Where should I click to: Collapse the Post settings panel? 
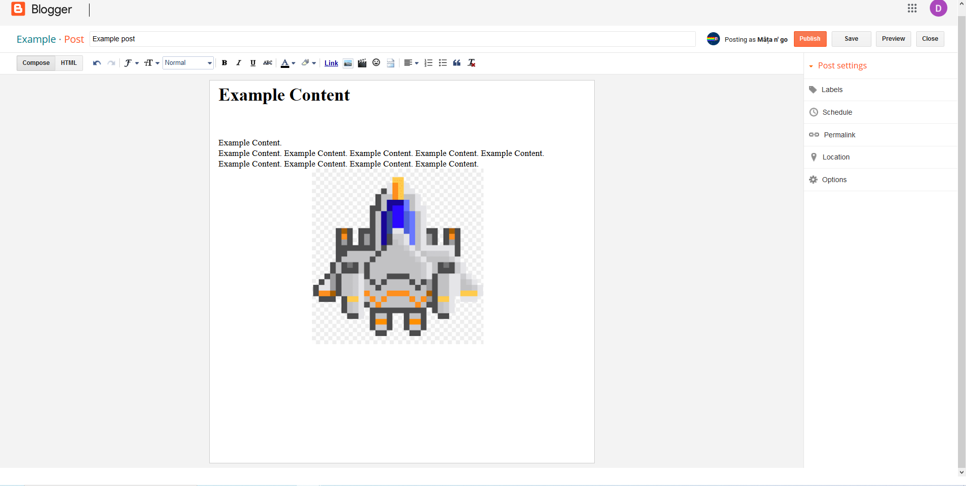pyautogui.click(x=838, y=66)
